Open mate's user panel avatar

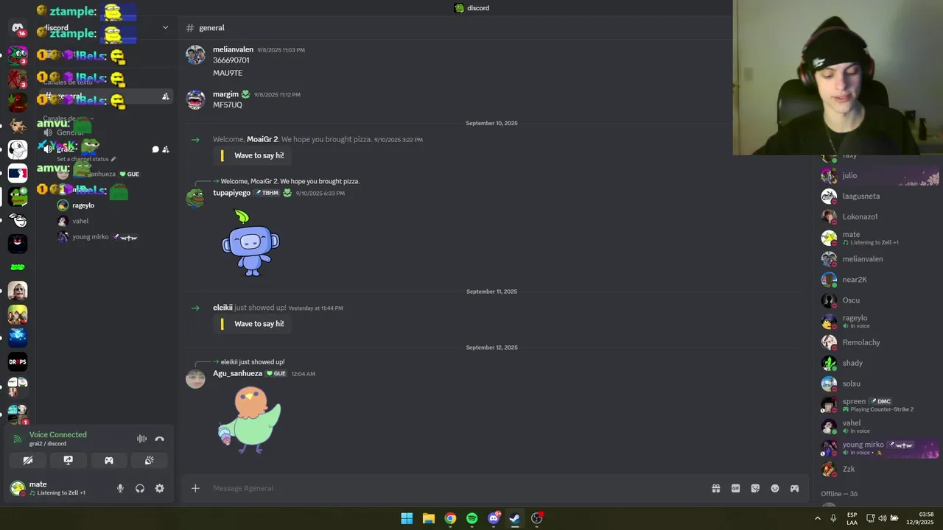pos(18,488)
